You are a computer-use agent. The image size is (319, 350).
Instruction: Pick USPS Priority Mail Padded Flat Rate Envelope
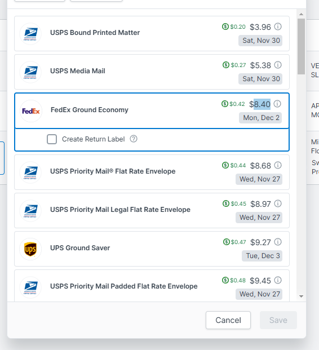pyautogui.click(x=152, y=286)
